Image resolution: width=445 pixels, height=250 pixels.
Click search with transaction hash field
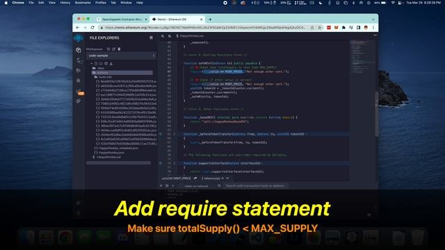(x=255, y=186)
